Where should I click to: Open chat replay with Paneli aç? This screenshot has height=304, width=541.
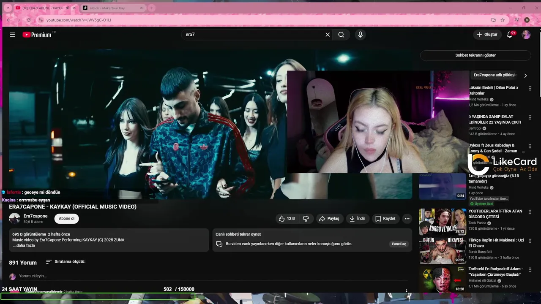(399, 244)
